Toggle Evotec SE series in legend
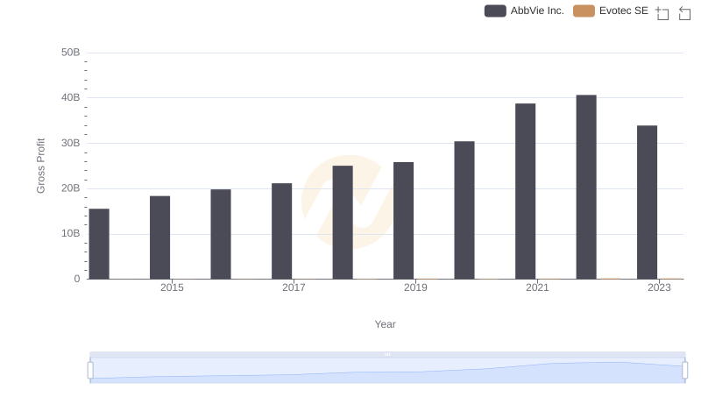The width and height of the screenshot is (701, 404). tap(611, 11)
